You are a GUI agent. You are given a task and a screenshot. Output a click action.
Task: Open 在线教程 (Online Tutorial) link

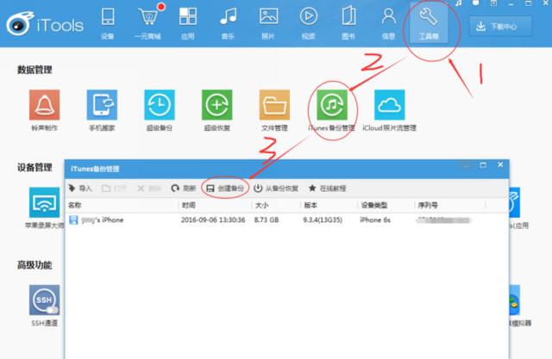click(328, 189)
